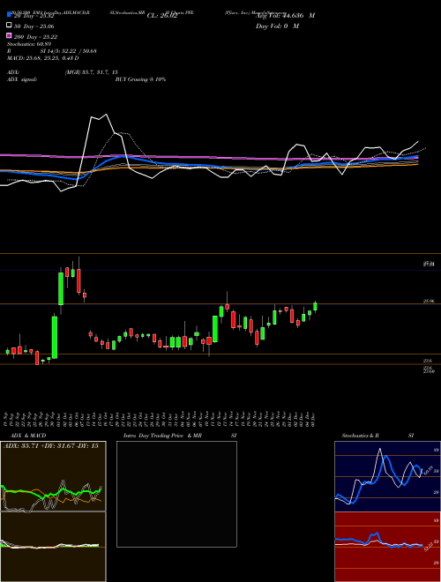Select the '50 Day - 25.06' legend text

pyautogui.click(x=34, y=26)
